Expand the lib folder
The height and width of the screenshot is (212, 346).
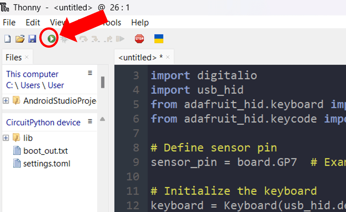point(6,138)
